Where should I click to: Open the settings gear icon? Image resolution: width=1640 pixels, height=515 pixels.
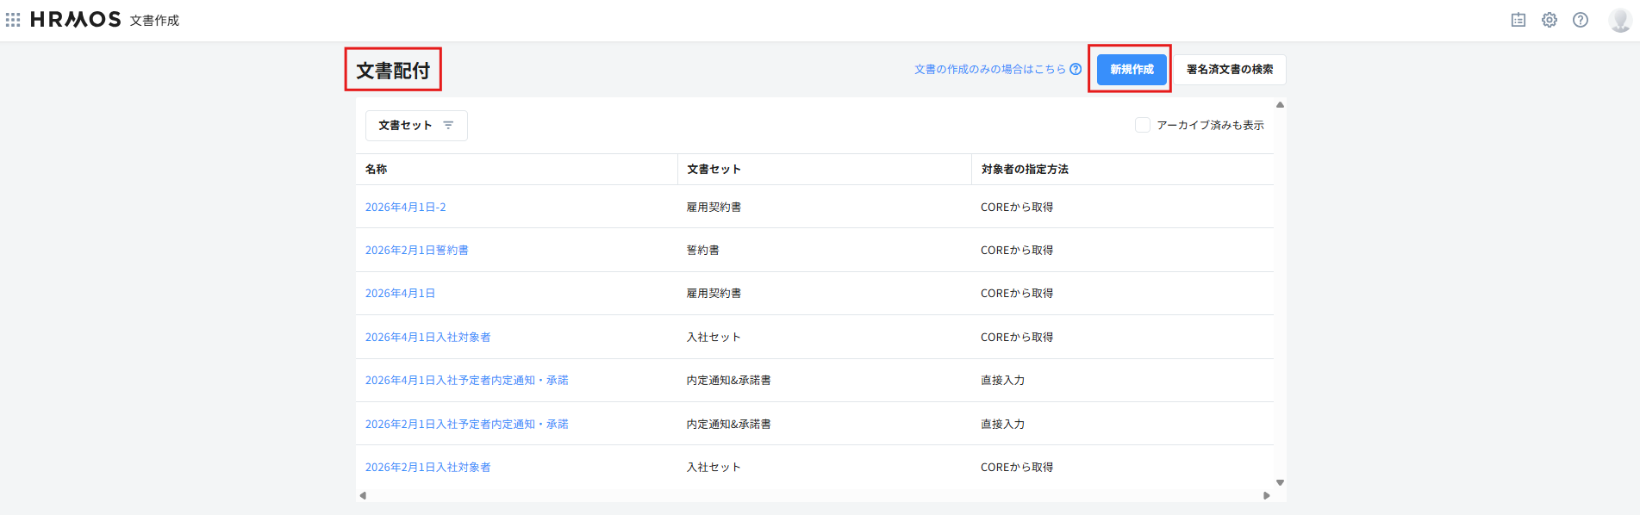tap(1550, 20)
